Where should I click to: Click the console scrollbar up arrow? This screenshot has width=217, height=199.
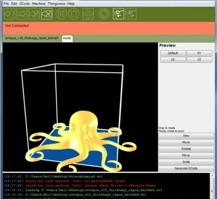(x=212, y=176)
